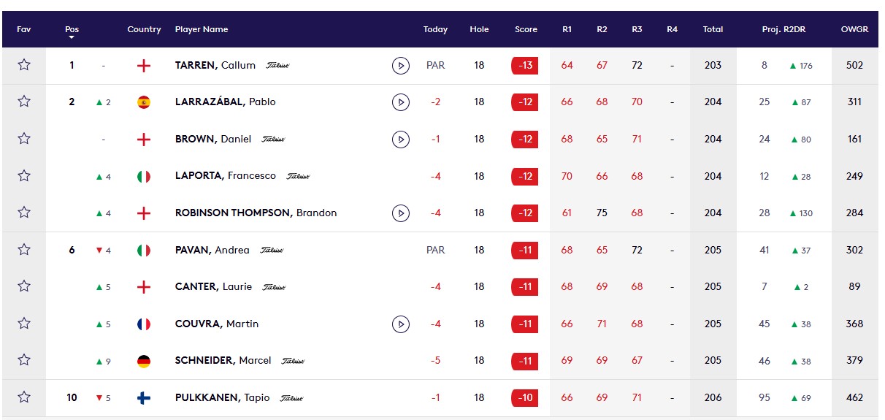Screen dimensions: 885x420
Task: Open Daniel Brown's video play icon
Action: pyautogui.click(x=400, y=139)
